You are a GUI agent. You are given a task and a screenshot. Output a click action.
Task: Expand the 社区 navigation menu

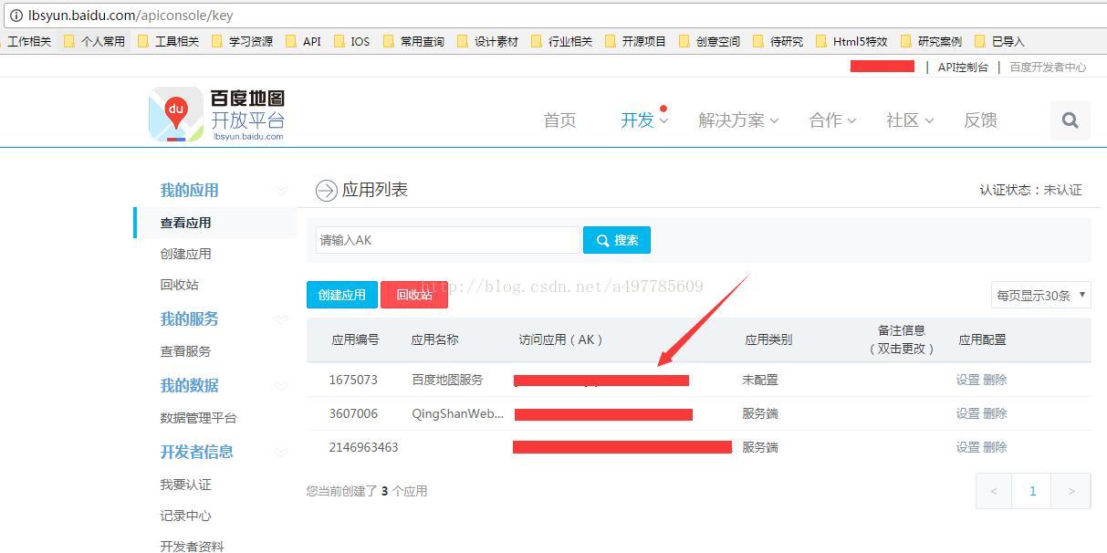[x=910, y=120]
